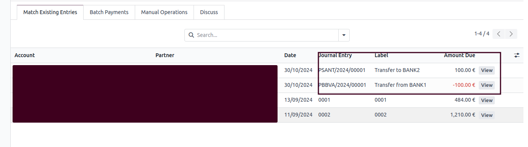
Task: Focus the Search input field
Action: (266, 35)
